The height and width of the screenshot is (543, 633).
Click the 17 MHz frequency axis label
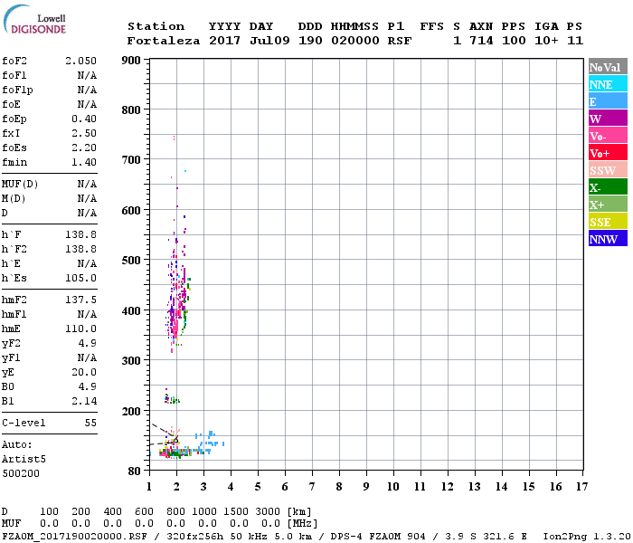click(x=581, y=486)
